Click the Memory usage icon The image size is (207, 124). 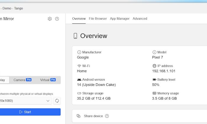(x=154, y=93)
